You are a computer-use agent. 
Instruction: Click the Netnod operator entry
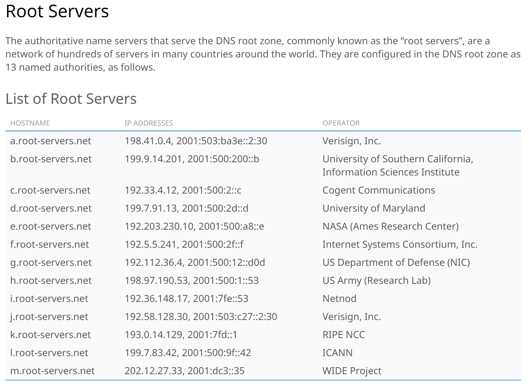click(x=339, y=299)
